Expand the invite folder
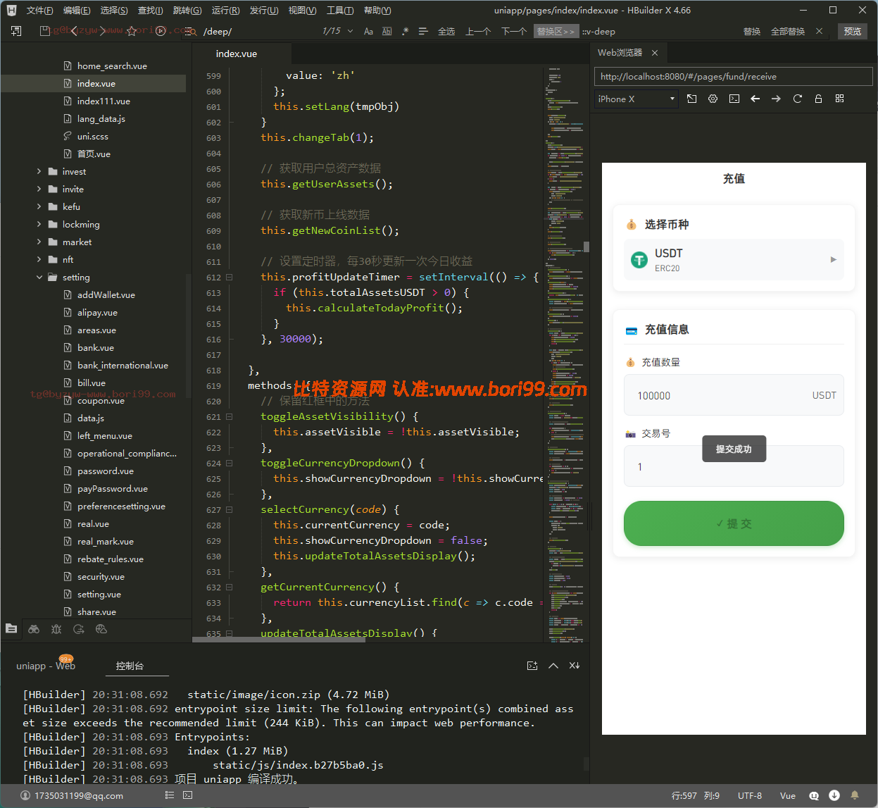The height and width of the screenshot is (808, 878). [x=39, y=189]
